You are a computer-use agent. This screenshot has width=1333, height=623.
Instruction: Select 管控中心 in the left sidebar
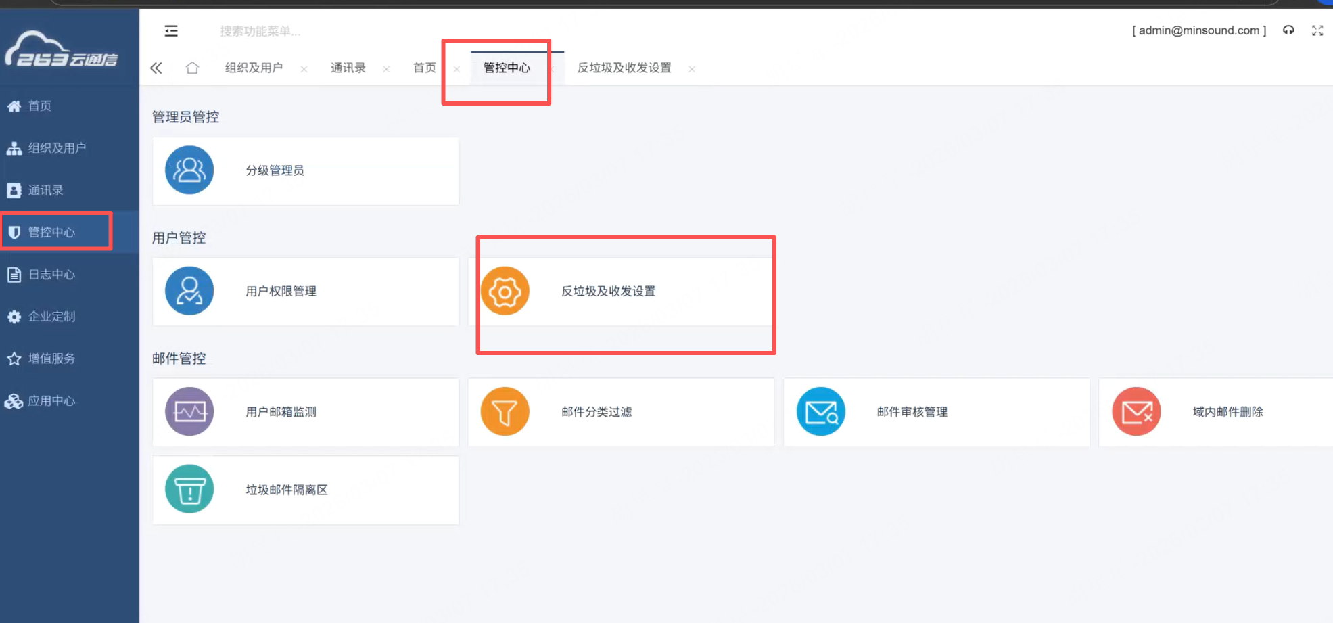(x=70, y=232)
